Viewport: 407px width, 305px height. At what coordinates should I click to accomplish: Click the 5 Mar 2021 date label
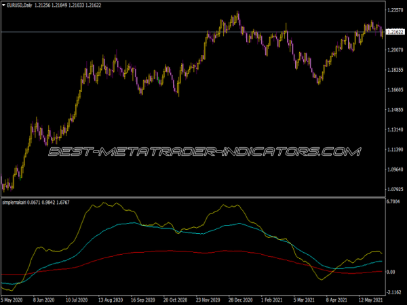tap(303, 299)
